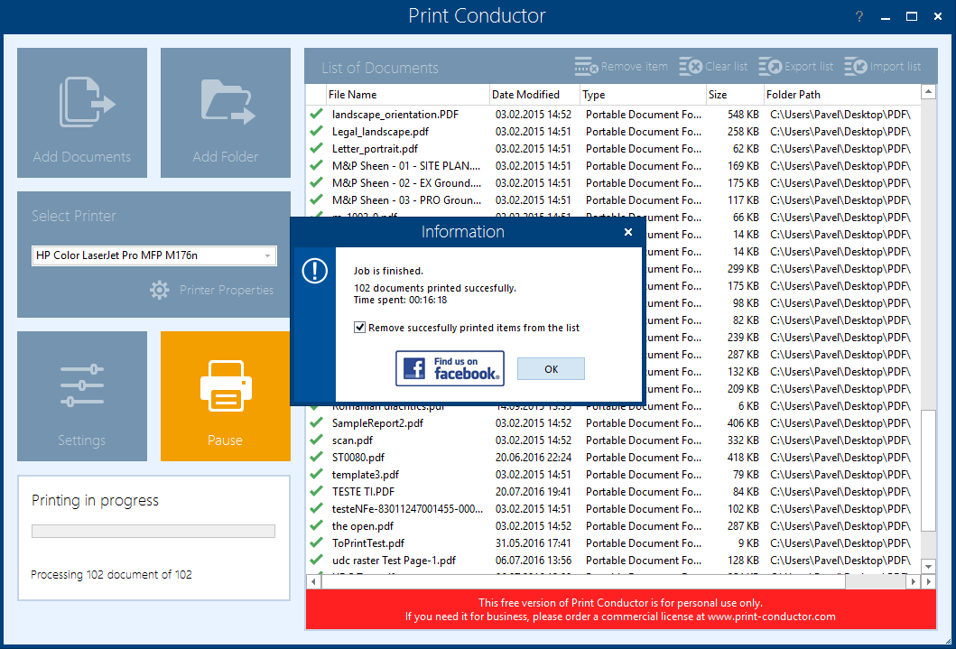Select ToPrintTest.pdf row
This screenshot has height=649, width=956.
[x=612, y=543]
